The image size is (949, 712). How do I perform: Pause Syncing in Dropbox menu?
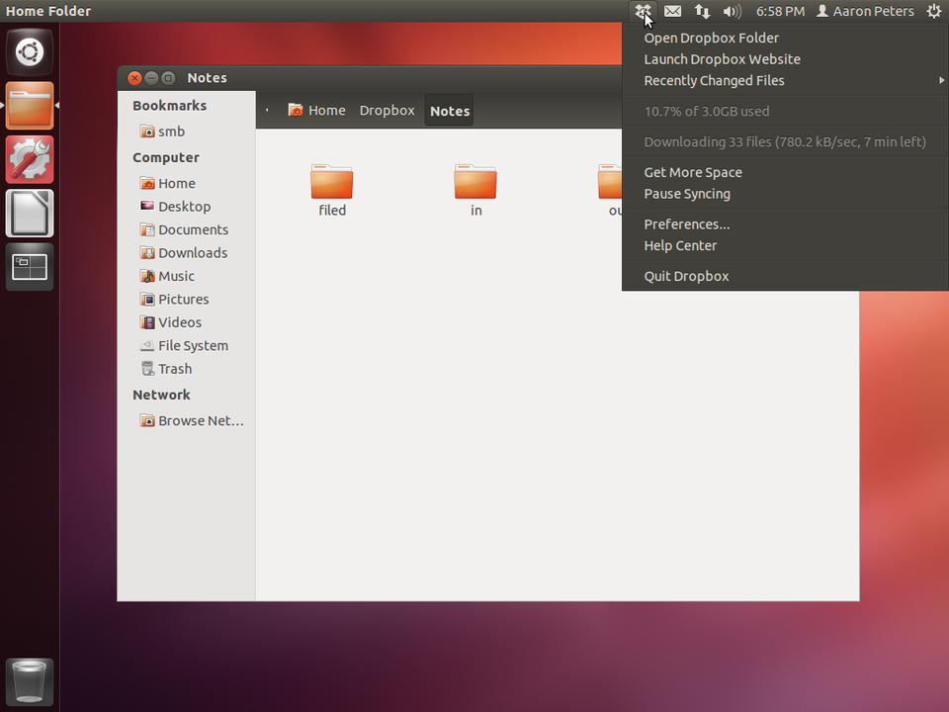point(687,194)
